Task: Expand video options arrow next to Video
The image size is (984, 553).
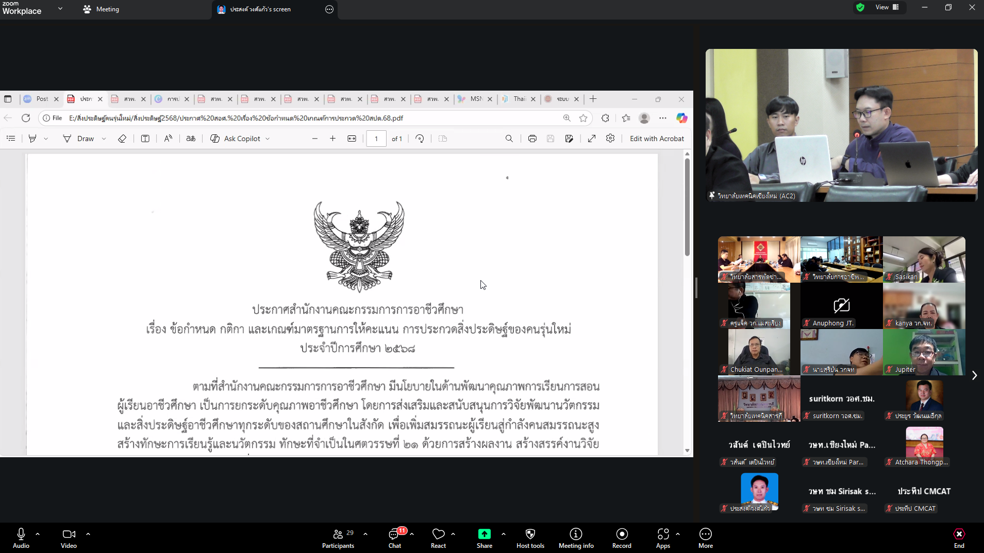Action: point(88,534)
